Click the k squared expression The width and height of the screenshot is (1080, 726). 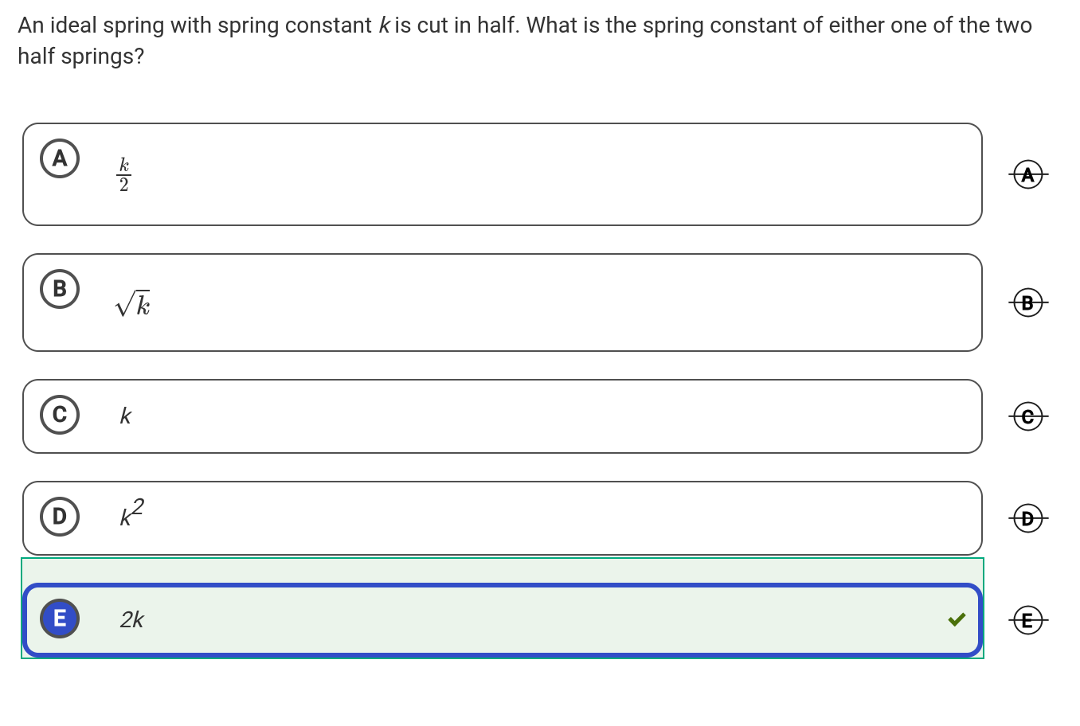131,513
